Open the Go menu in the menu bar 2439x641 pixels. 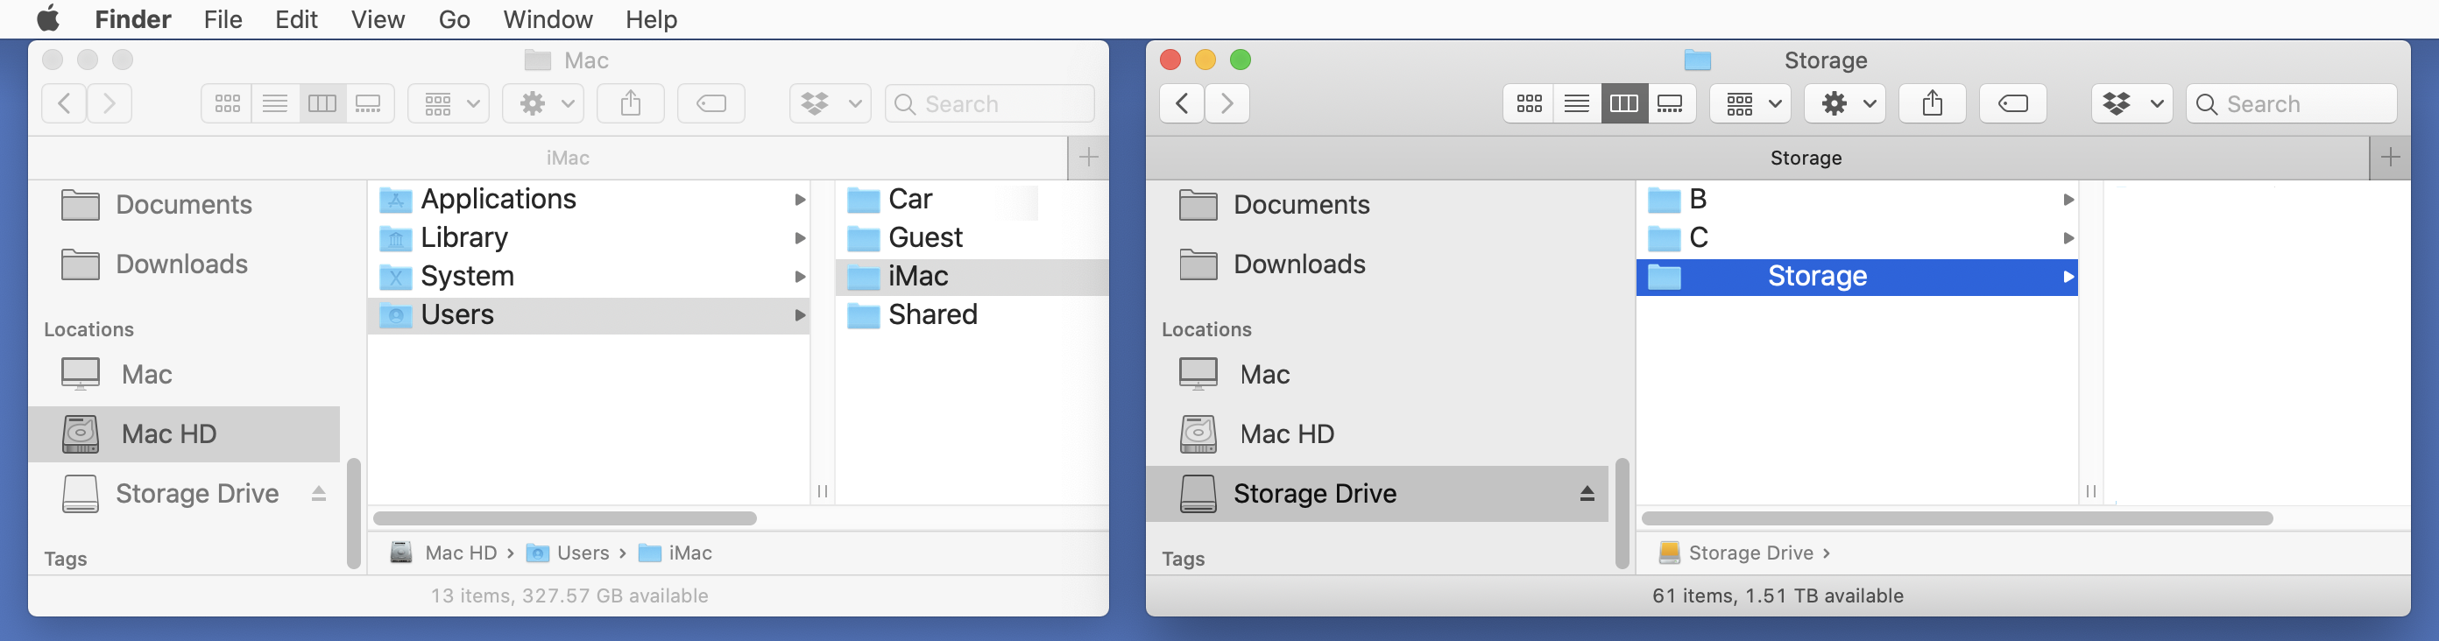click(x=454, y=19)
